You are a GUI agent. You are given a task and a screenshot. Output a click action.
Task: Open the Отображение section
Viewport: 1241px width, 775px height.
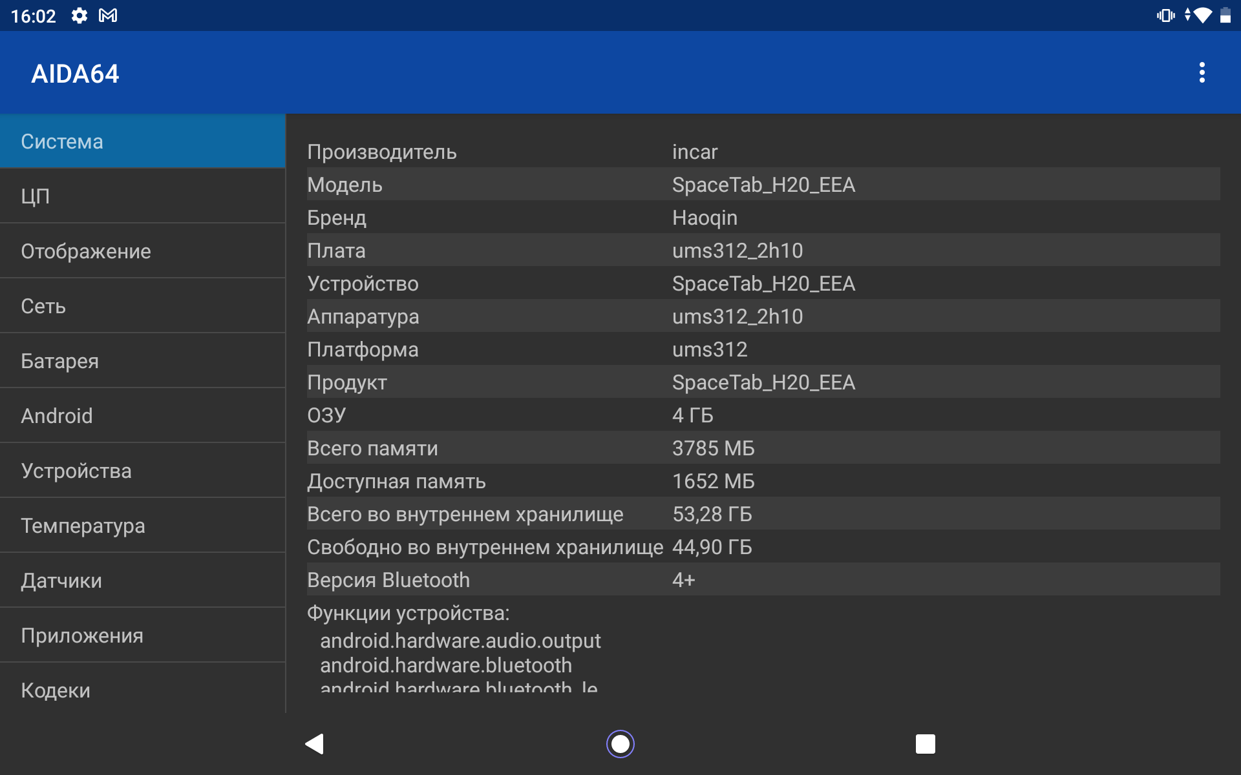pyautogui.click(x=142, y=251)
